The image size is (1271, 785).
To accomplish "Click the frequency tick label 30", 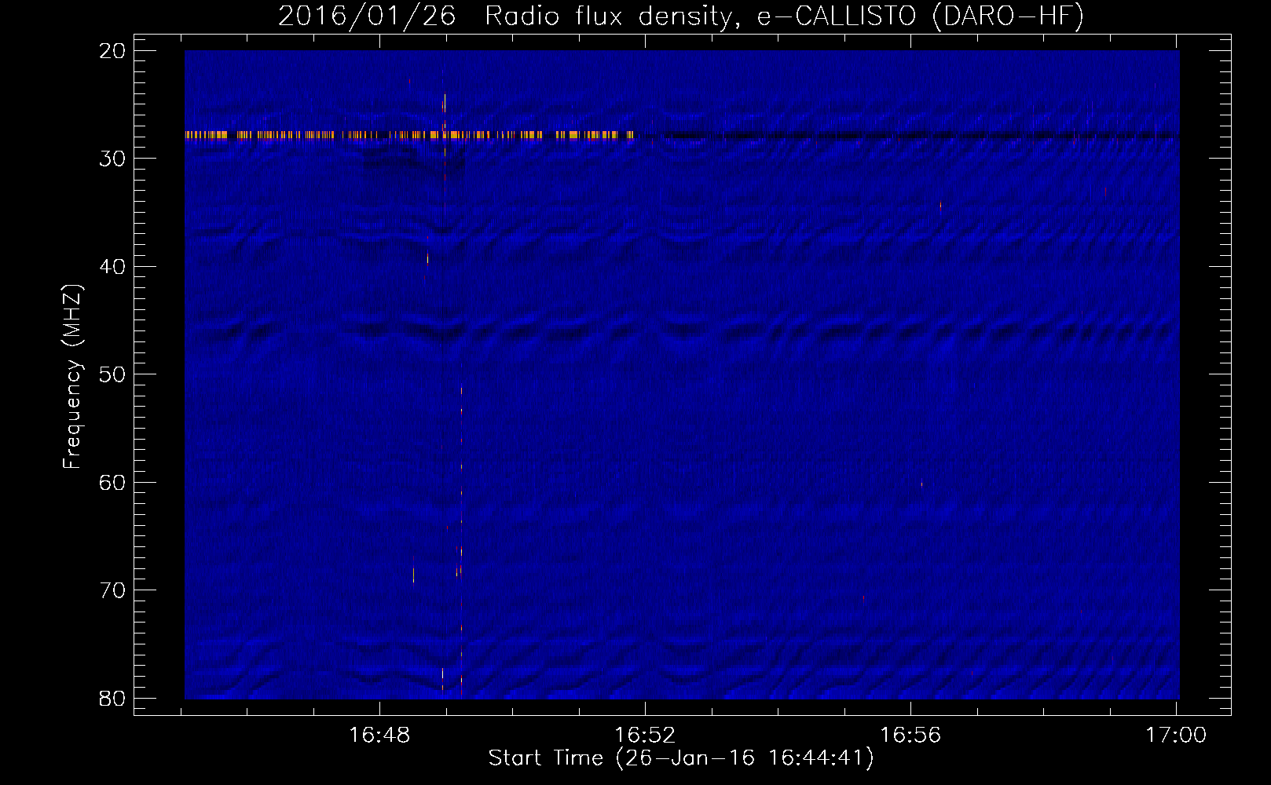I will pos(113,159).
